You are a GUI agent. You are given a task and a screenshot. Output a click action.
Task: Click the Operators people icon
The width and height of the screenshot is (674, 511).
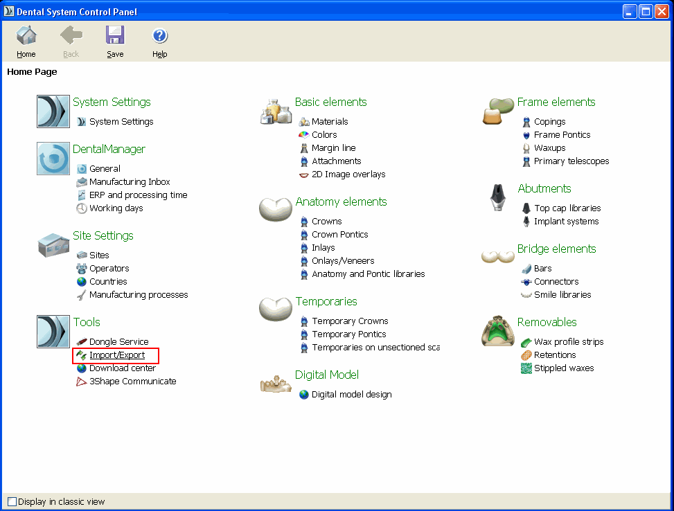(x=82, y=269)
